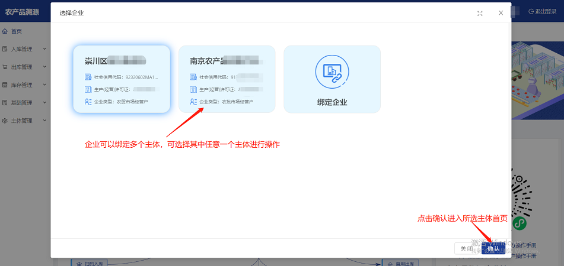Select the 南京农产品 enterprise card

pyautogui.click(x=227, y=79)
